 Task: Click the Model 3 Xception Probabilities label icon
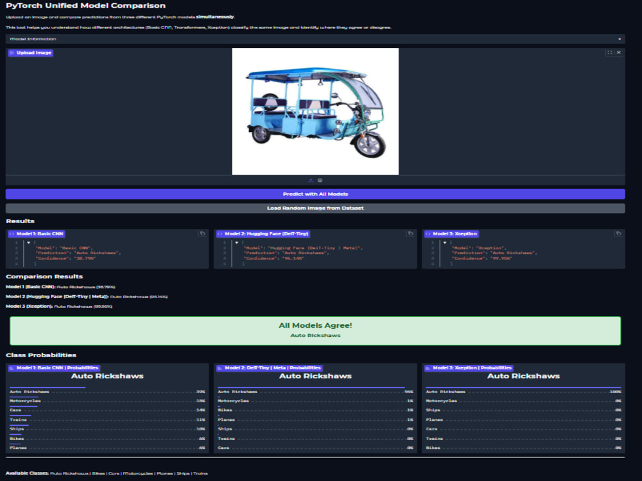click(428, 368)
